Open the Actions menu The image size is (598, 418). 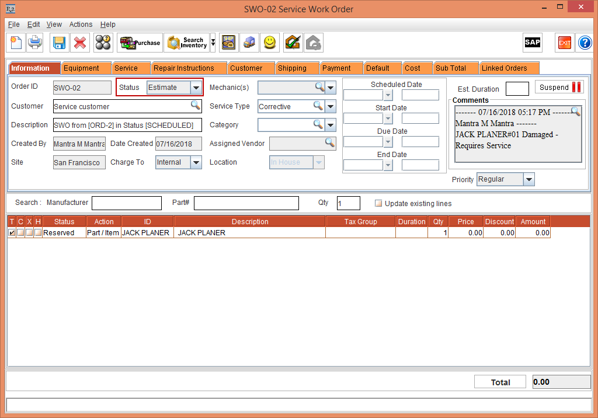tap(81, 25)
